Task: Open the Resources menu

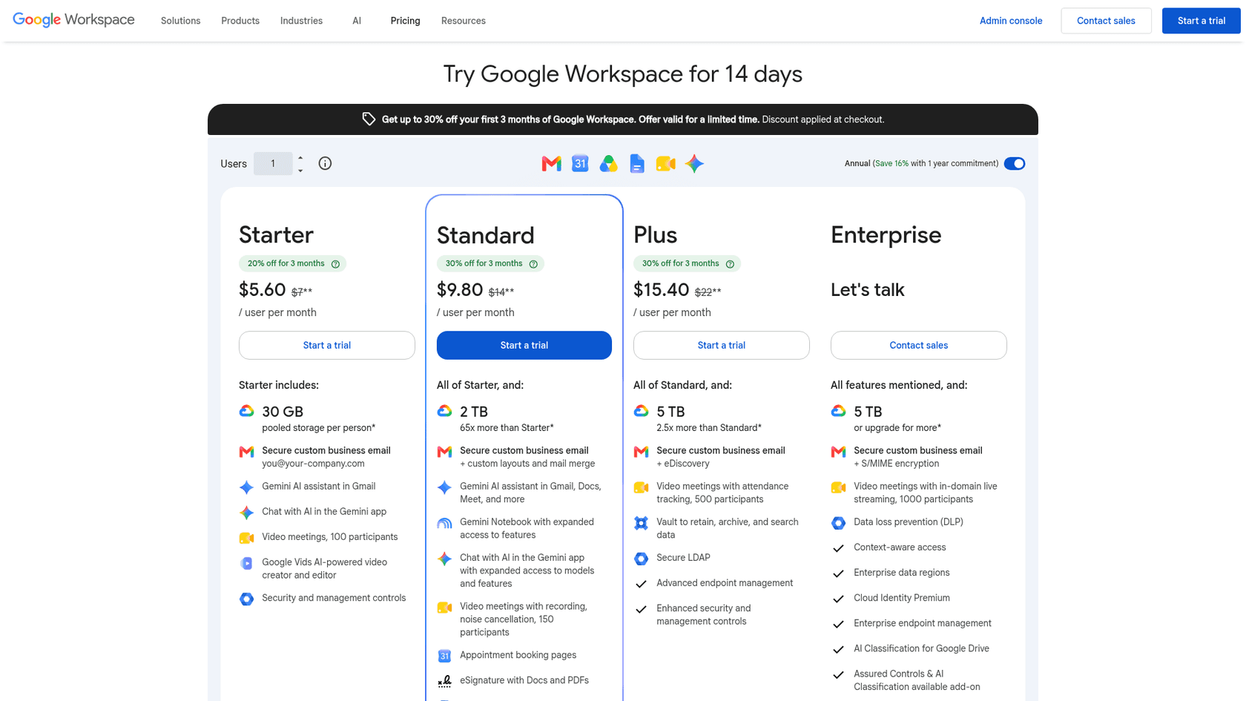Action: pyautogui.click(x=463, y=21)
